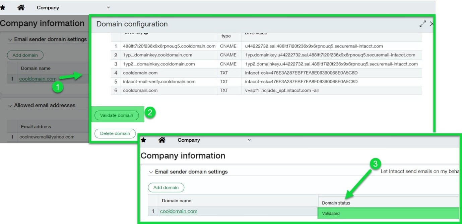Open the Company menu chevron in the background page
Screen dimensions: 462x224
click(108, 7)
